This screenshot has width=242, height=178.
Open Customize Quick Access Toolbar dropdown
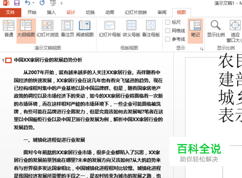pyautogui.click(x=61, y=3)
